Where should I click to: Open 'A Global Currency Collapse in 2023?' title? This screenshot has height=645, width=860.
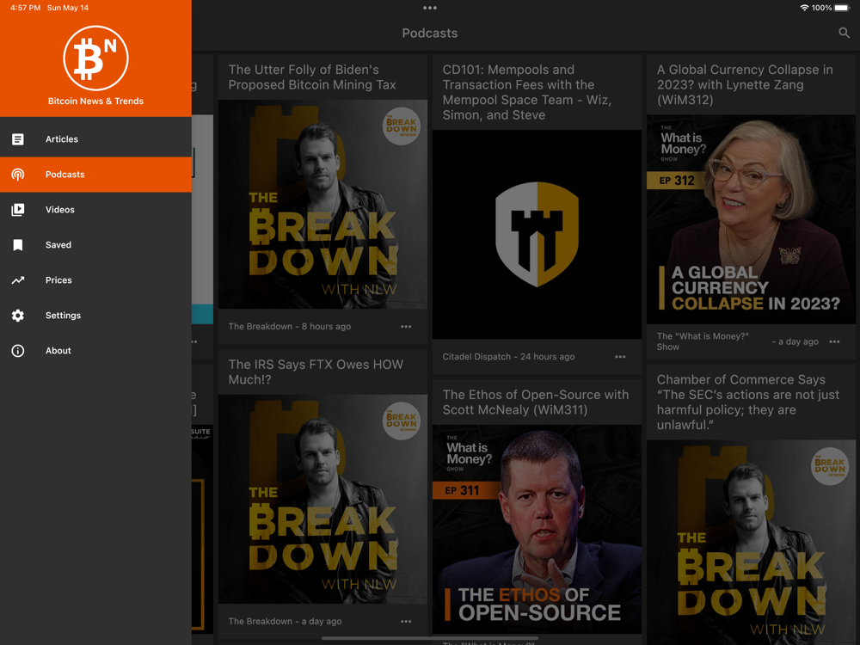pyautogui.click(x=745, y=84)
